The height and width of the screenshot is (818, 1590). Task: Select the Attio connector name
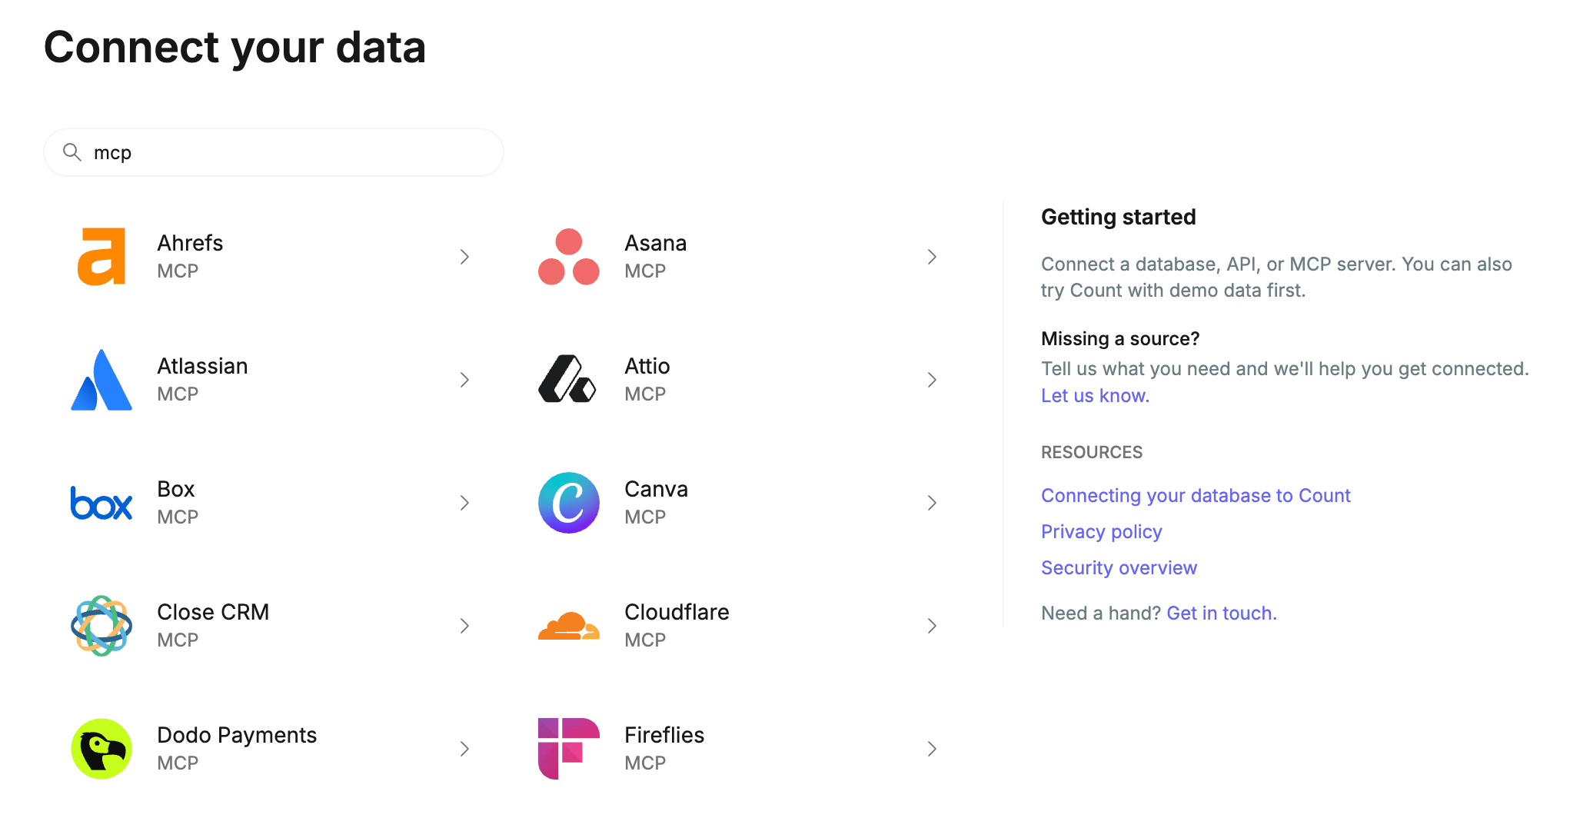pyautogui.click(x=647, y=366)
